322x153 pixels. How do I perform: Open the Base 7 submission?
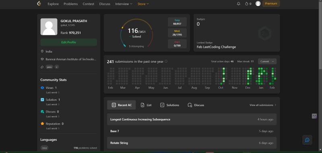click(192, 131)
